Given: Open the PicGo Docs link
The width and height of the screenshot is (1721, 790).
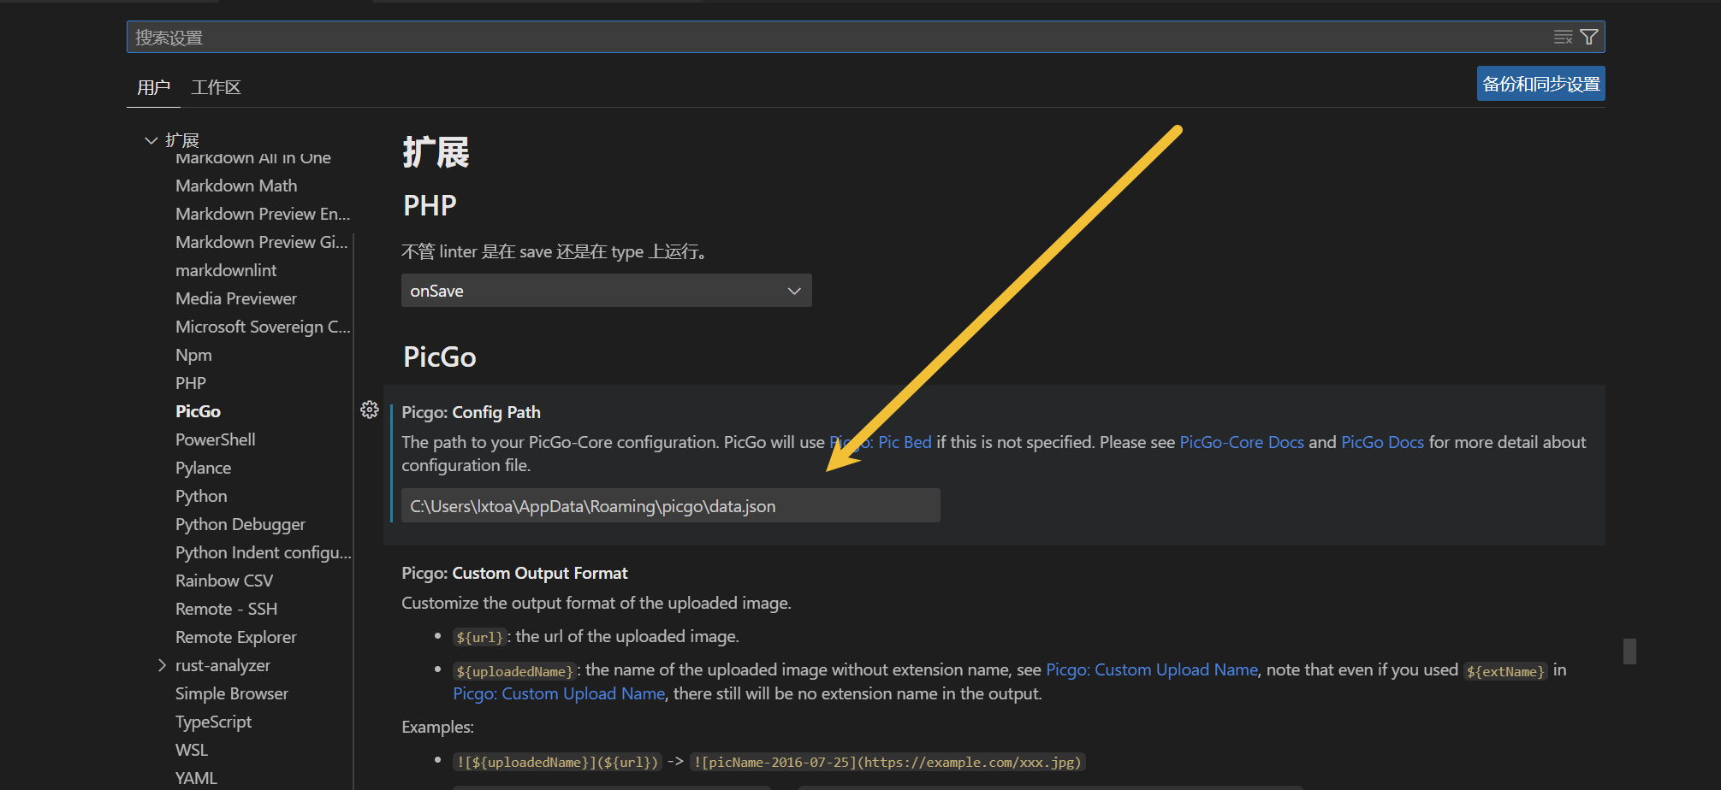Looking at the screenshot, I should click(1382, 442).
